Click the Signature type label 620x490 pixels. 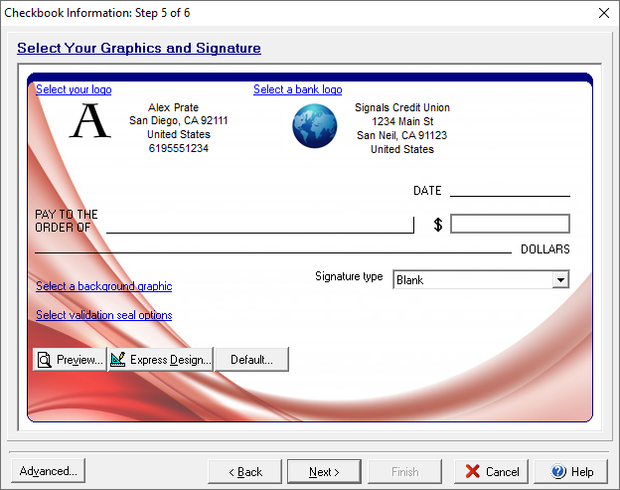coord(349,276)
